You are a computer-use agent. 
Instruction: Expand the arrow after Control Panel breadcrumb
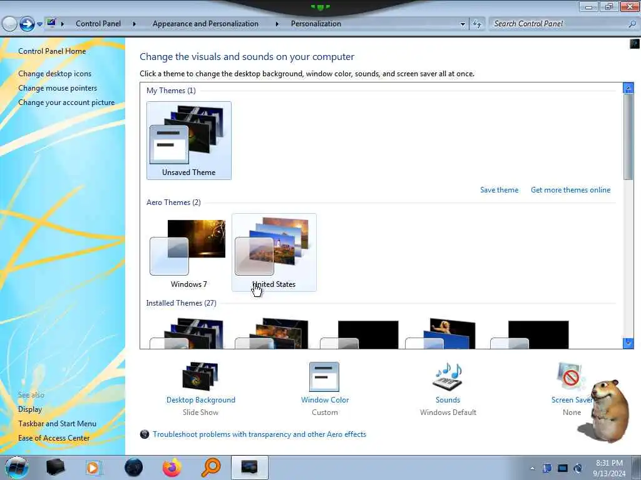134,24
